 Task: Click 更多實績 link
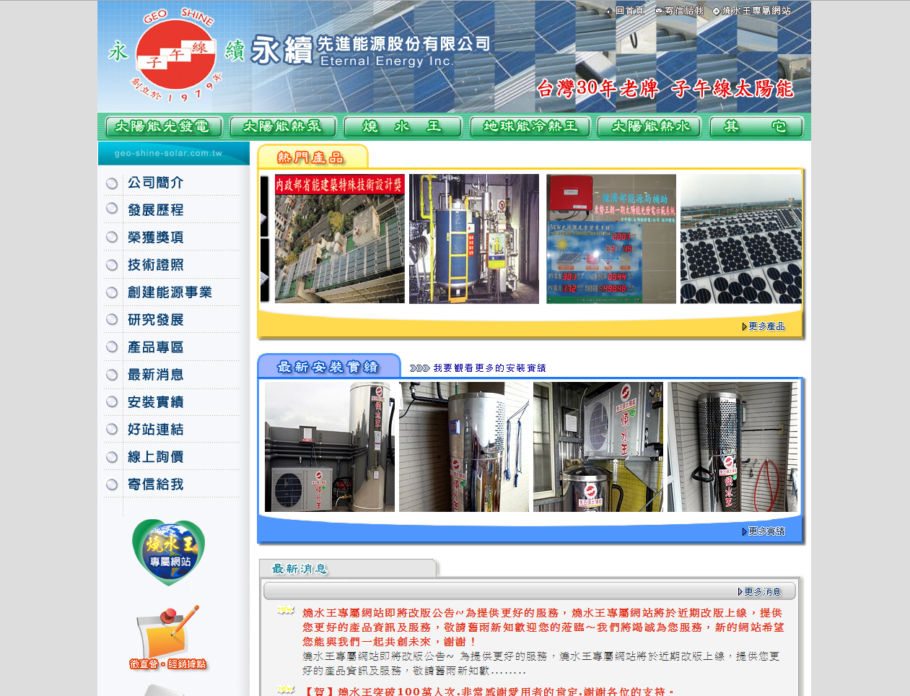coord(764,531)
